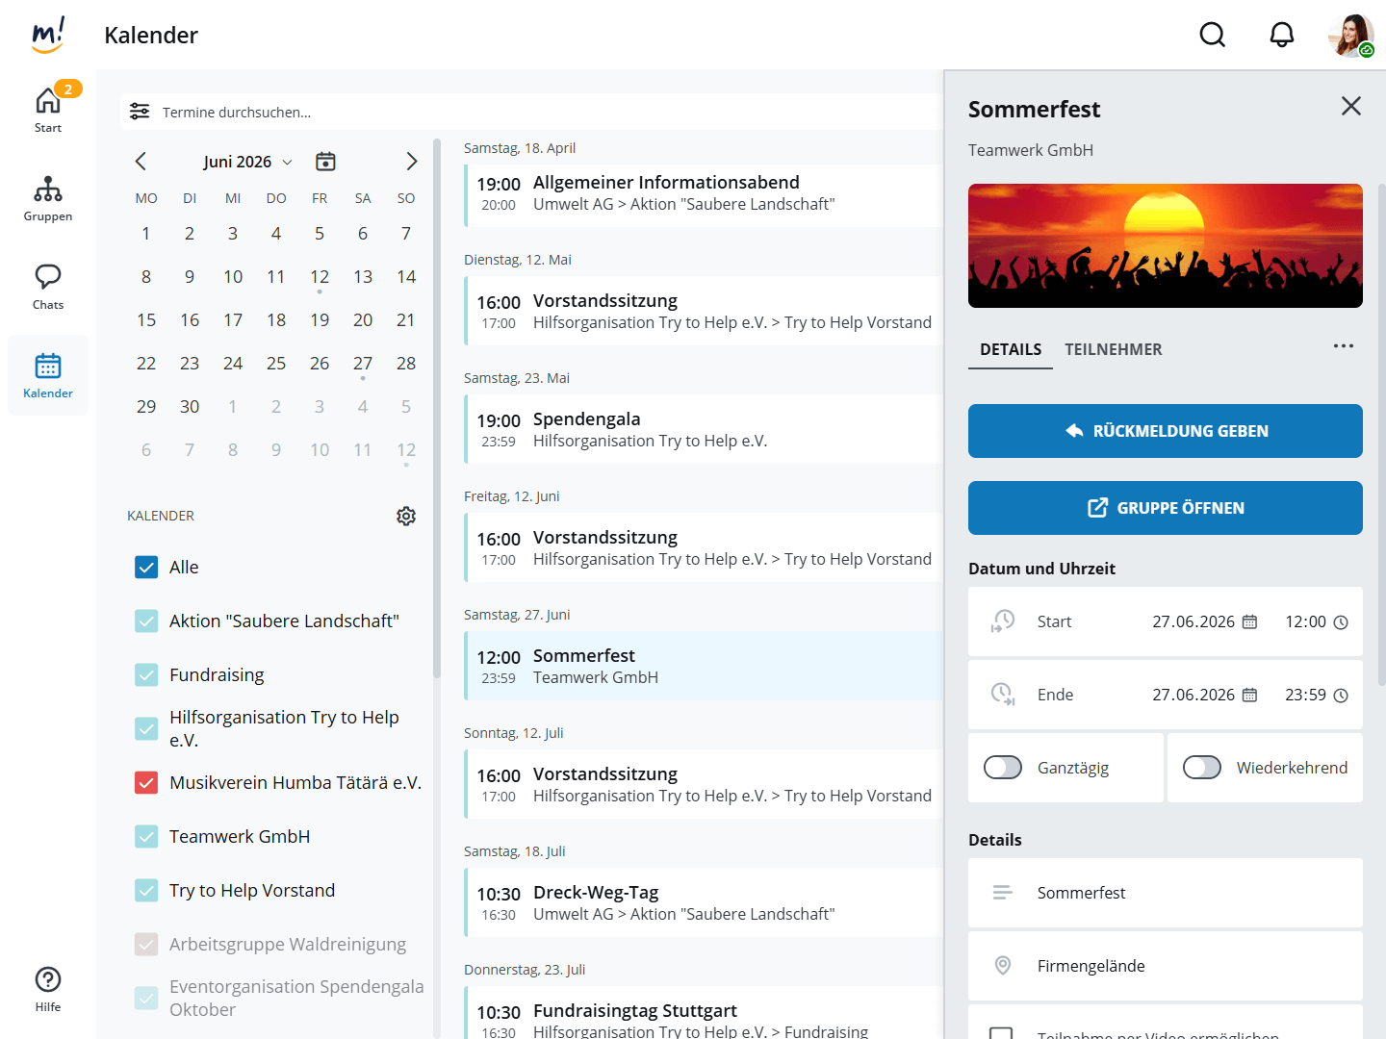
Task: Click Rückmeldung geben button
Action: click(1165, 431)
